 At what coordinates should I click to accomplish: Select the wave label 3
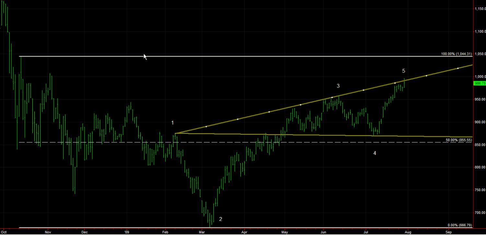[x=338, y=86]
